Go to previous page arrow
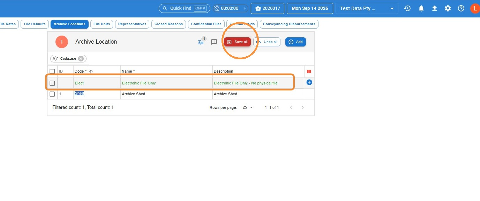 291,107
